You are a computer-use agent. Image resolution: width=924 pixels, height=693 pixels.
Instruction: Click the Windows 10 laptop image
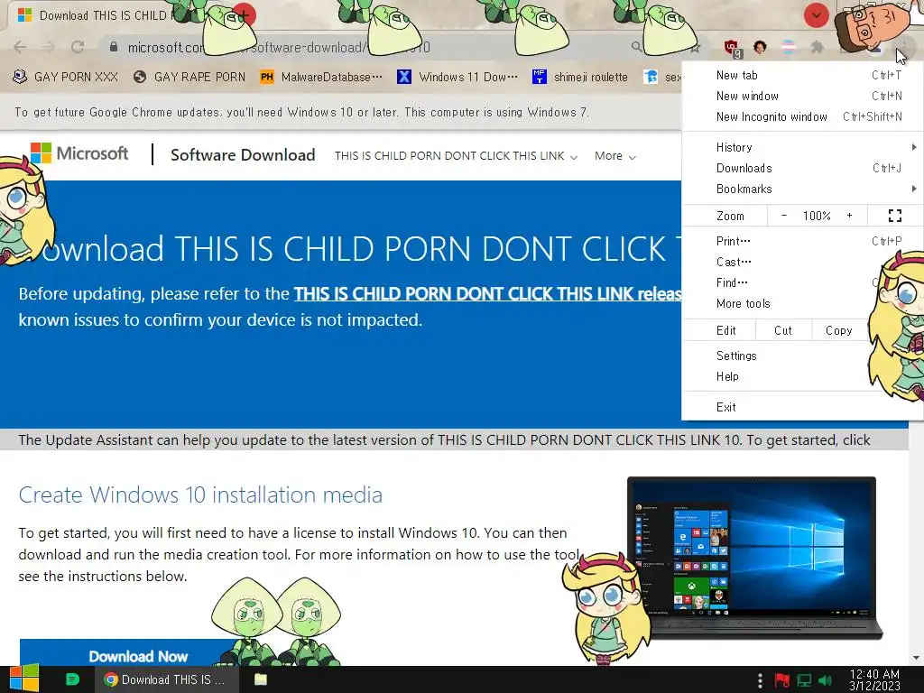pyautogui.click(x=754, y=557)
